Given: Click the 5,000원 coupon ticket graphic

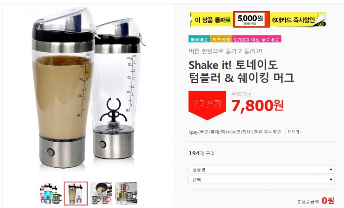Looking at the screenshot, I should [251, 20].
